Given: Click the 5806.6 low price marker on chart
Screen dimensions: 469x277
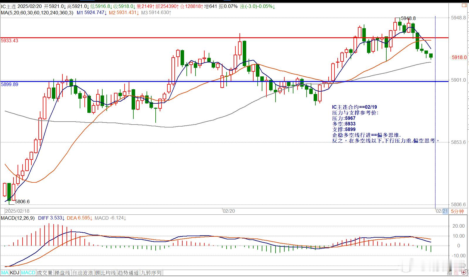Looking at the screenshot, I should (22, 202).
